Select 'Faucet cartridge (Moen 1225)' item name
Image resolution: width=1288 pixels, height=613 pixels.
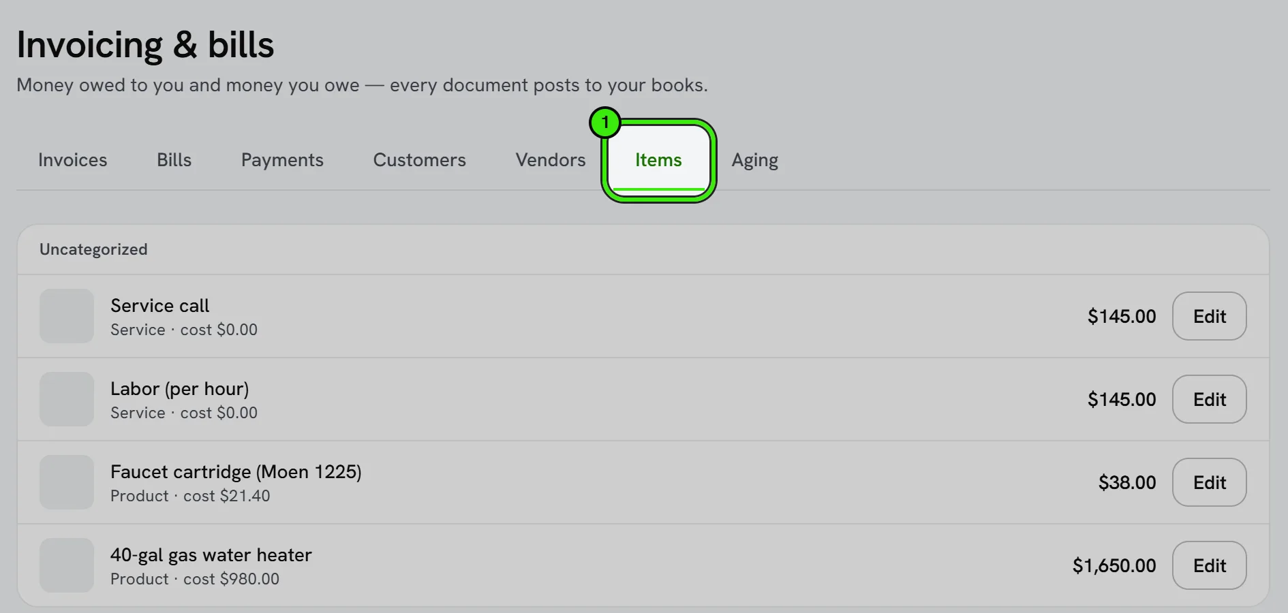236,472
